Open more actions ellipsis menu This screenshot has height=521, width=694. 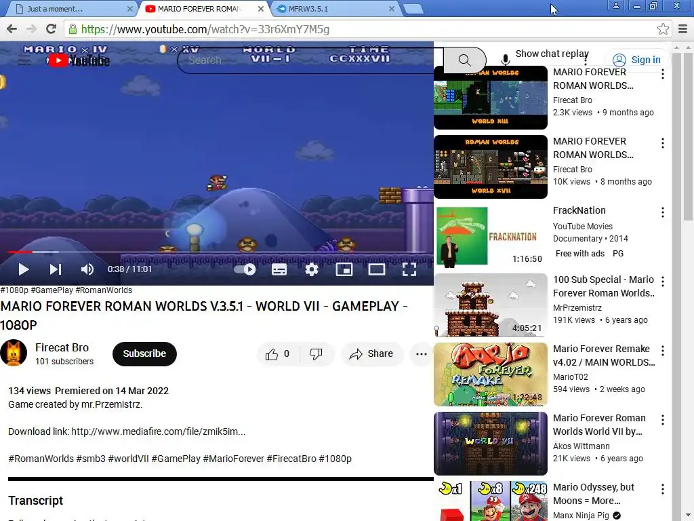click(x=422, y=353)
